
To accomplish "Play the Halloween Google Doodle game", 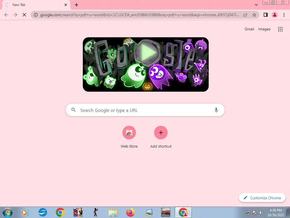I will [147, 53].
